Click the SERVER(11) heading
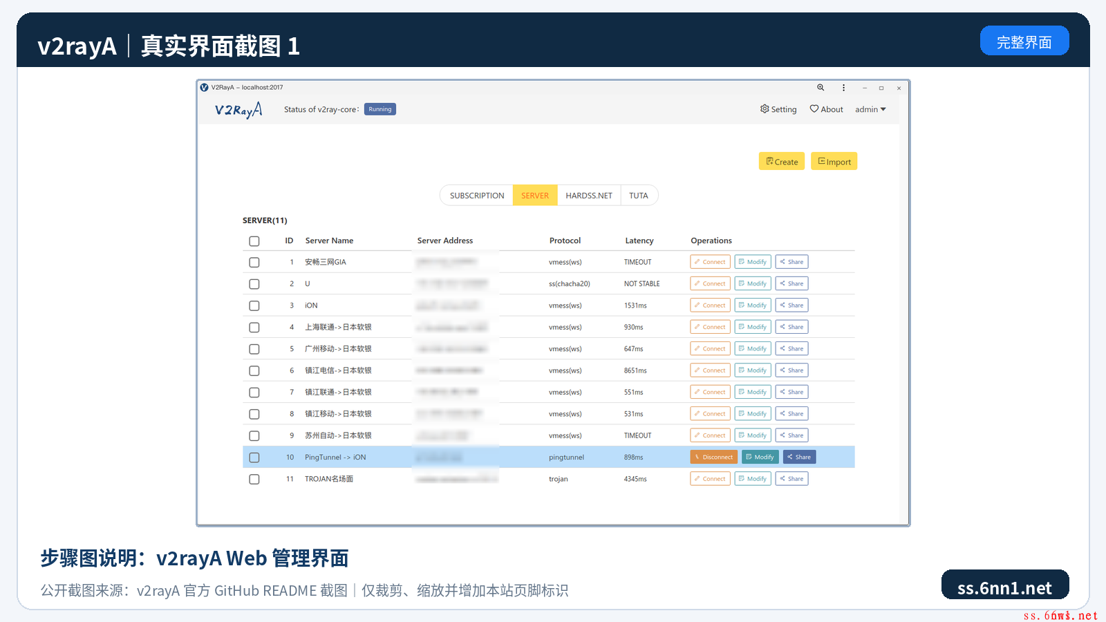The width and height of the screenshot is (1106, 622). coord(265,220)
